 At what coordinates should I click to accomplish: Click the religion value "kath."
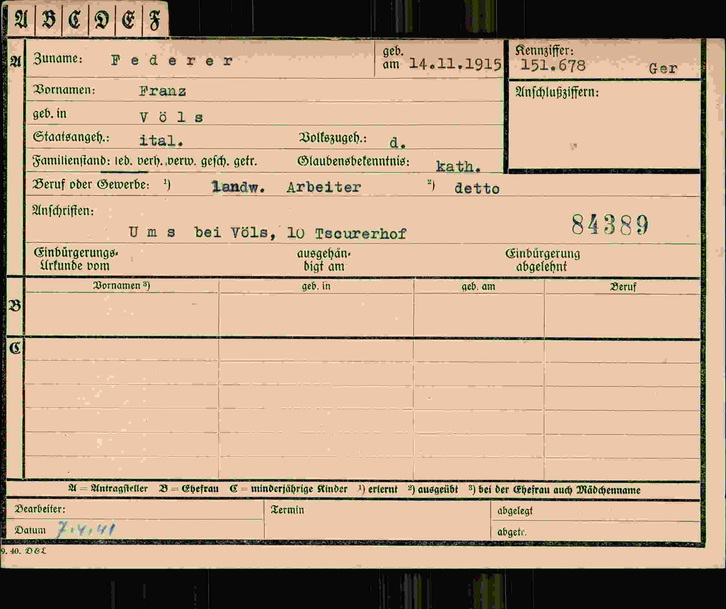click(458, 167)
